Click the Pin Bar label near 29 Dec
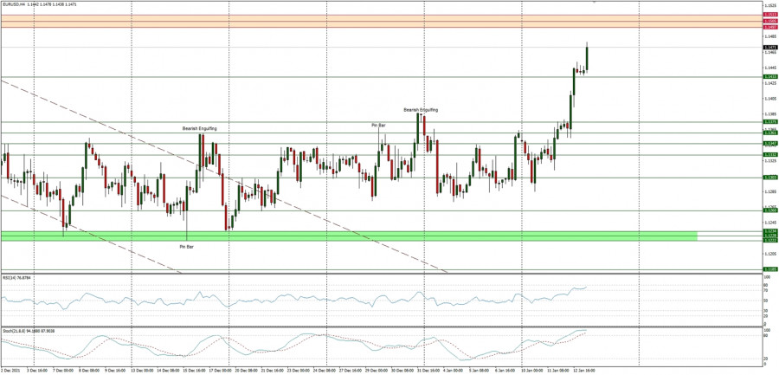The image size is (779, 375). [378, 126]
